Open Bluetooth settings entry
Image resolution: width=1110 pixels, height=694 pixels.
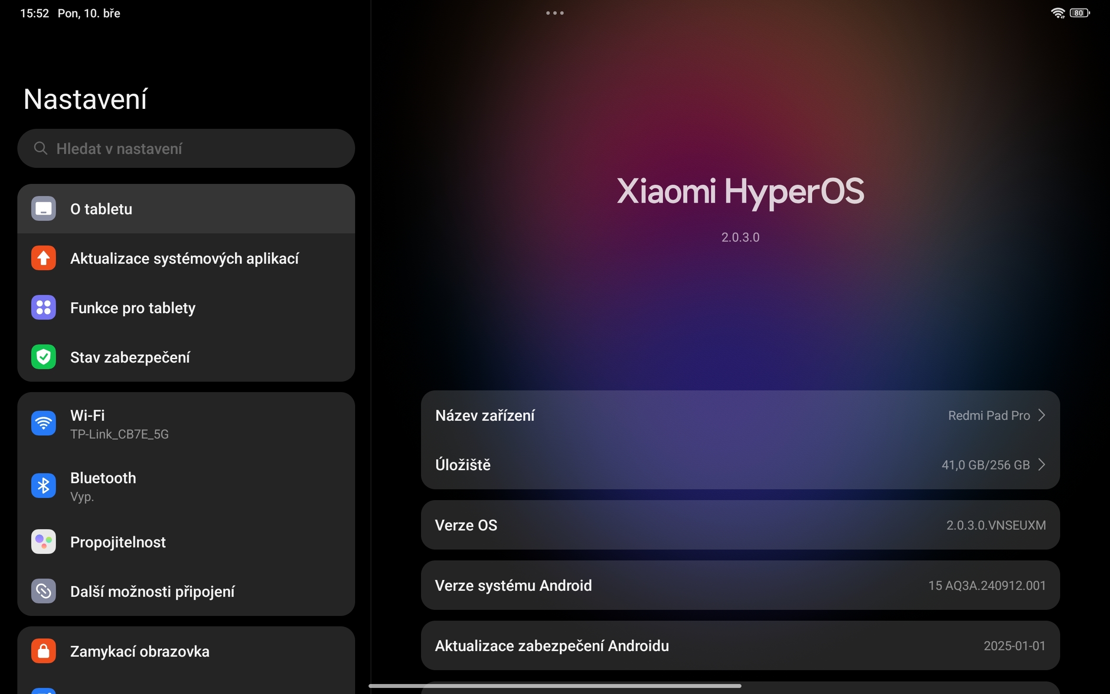(186, 486)
